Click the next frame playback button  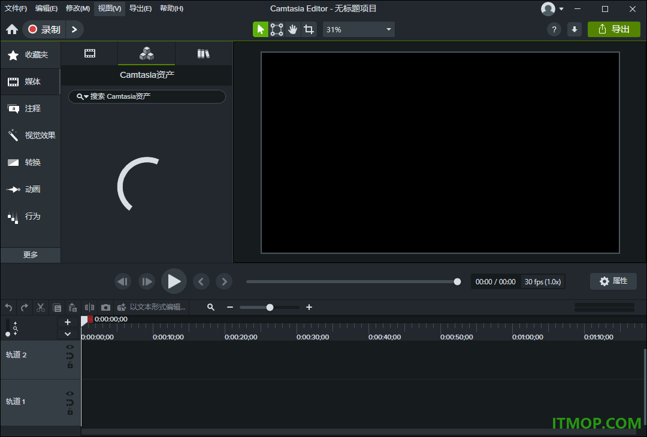147,281
